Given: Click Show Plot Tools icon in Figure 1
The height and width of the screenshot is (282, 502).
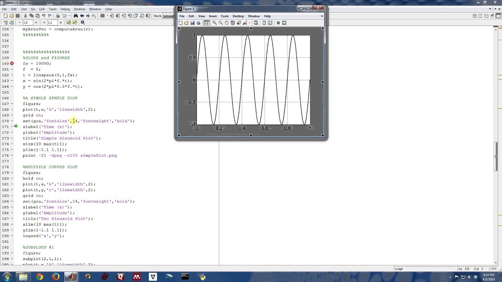Looking at the screenshot, I should (x=284, y=23).
